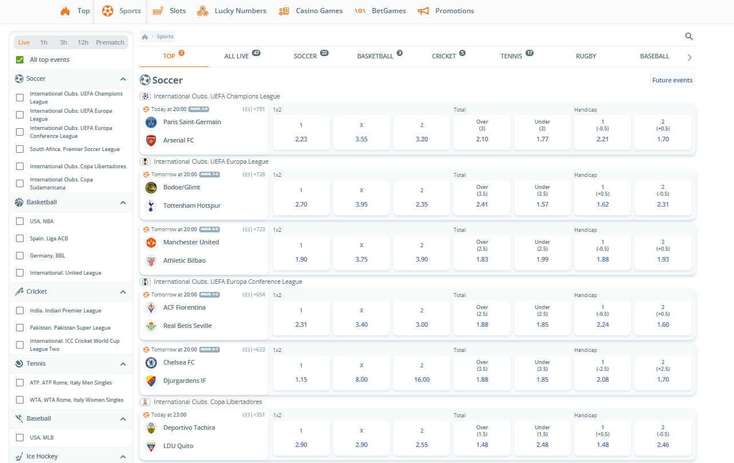Collapse the Baseball sidebar section
The width and height of the screenshot is (734, 463).
pos(123,419)
